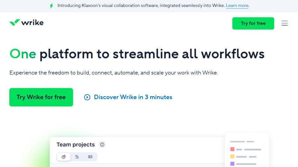The height and width of the screenshot is (167, 298).
Task: Click the gray title lines atop legend card
Action: 242,142
